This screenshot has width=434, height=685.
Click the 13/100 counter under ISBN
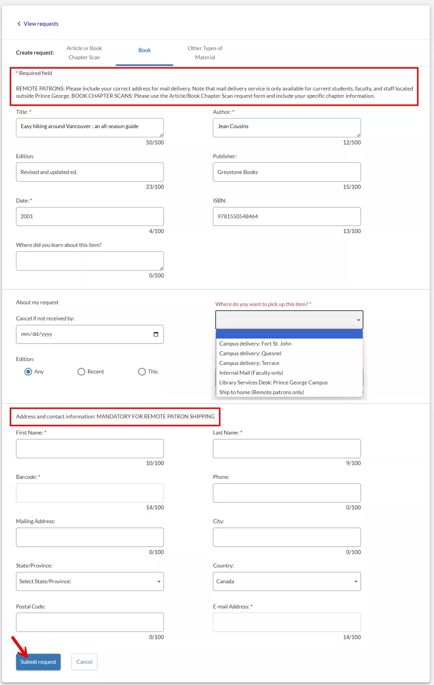352,231
